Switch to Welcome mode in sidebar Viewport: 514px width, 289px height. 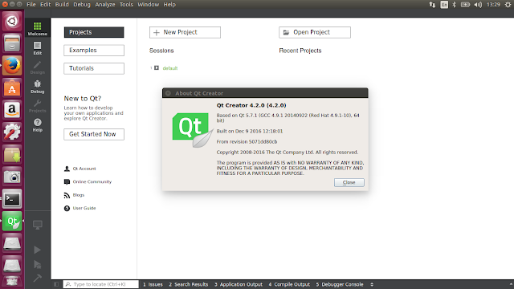[38, 29]
